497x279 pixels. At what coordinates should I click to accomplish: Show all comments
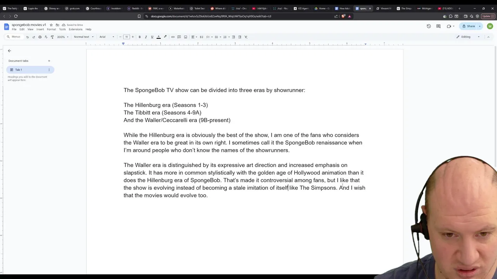[x=438, y=26]
